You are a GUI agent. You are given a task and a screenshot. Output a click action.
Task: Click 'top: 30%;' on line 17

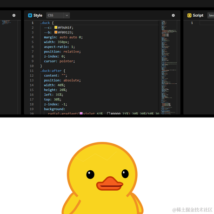click(x=53, y=100)
